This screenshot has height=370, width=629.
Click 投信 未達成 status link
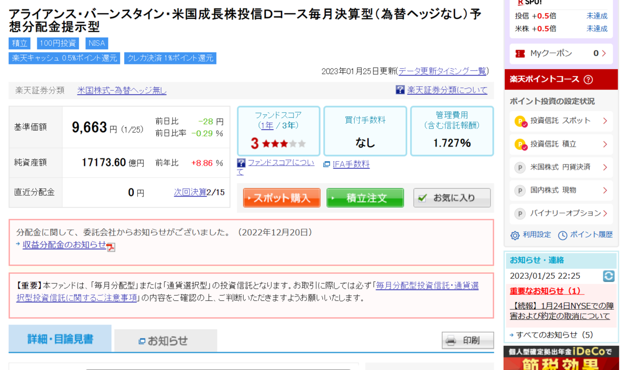[597, 16]
